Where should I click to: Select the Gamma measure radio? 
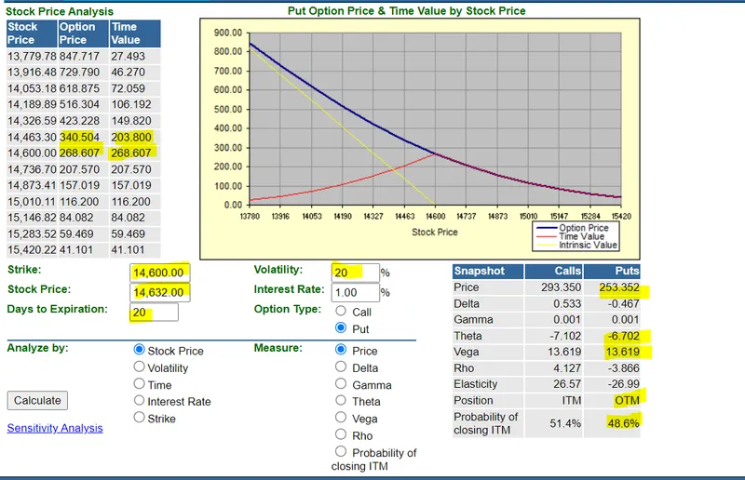341,383
